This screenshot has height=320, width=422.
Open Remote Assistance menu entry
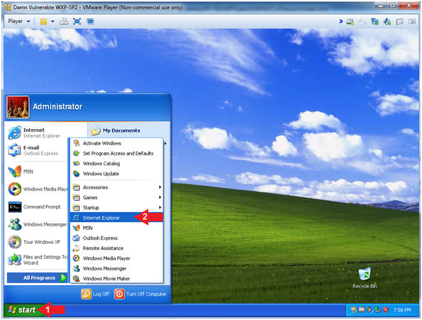tap(117, 248)
